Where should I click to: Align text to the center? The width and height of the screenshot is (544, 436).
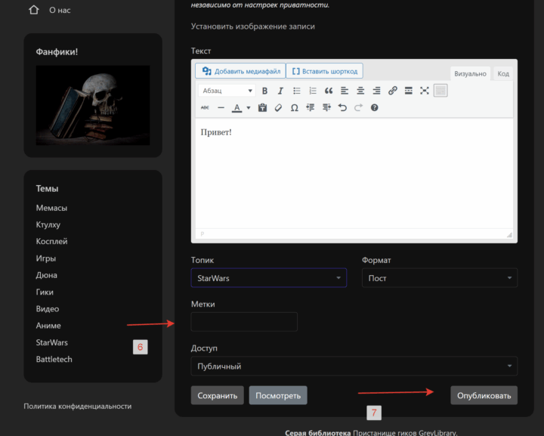click(360, 91)
